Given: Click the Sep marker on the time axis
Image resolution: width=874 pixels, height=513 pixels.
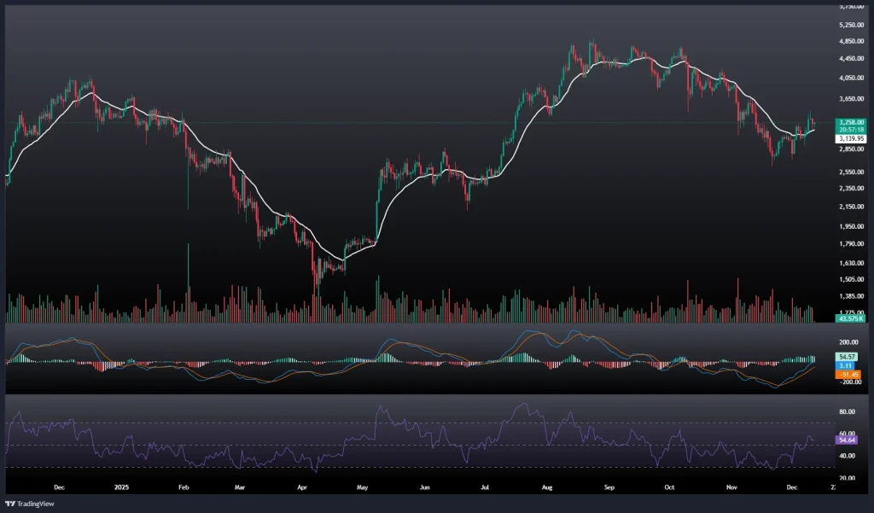Looking at the screenshot, I should (609, 487).
